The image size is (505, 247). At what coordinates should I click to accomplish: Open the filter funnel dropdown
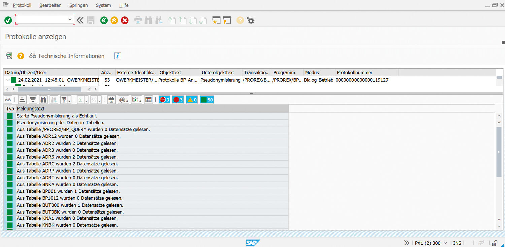point(65,100)
